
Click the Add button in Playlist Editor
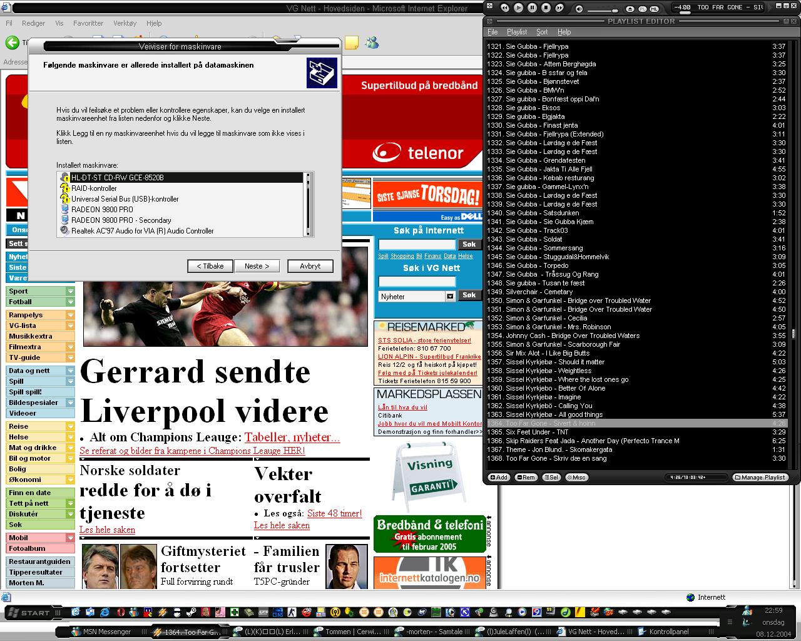499,477
